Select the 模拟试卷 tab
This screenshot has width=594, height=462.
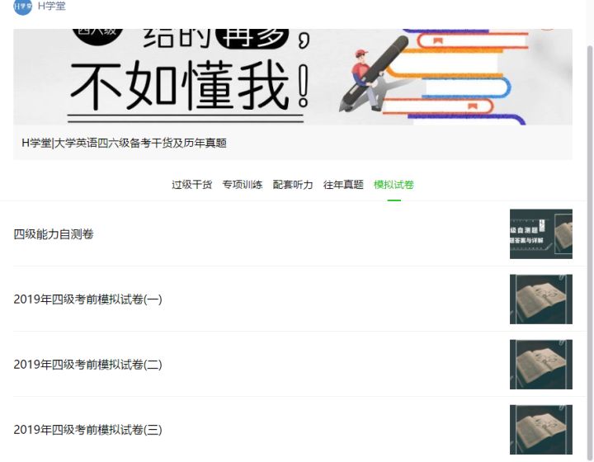pyautogui.click(x=394, y=185)
